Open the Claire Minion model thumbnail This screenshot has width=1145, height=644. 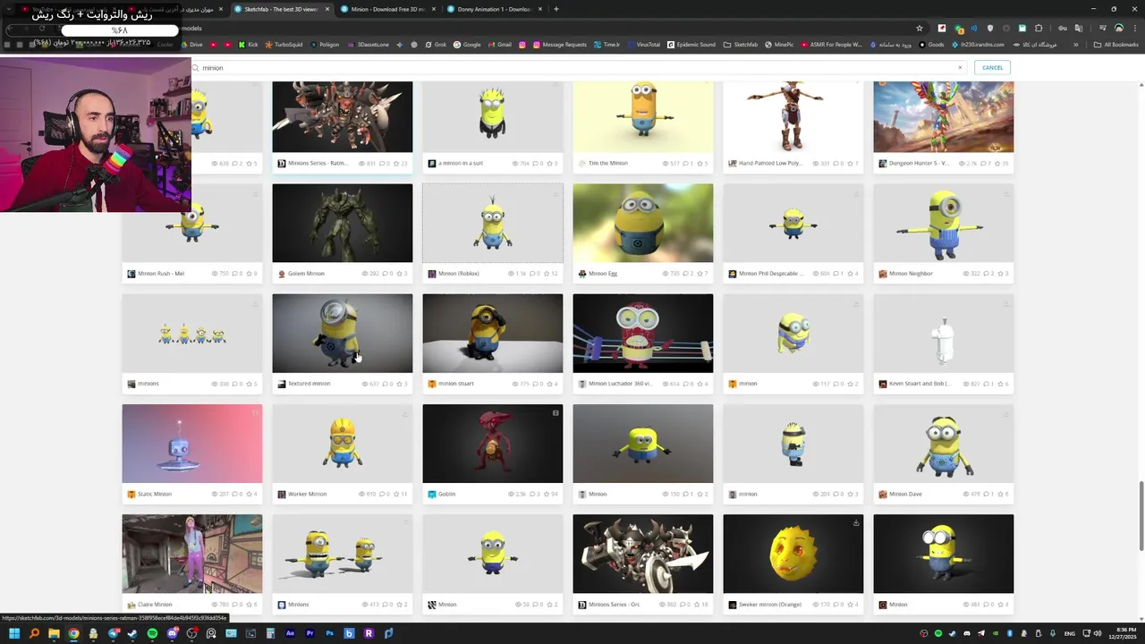tap(192, 554)
